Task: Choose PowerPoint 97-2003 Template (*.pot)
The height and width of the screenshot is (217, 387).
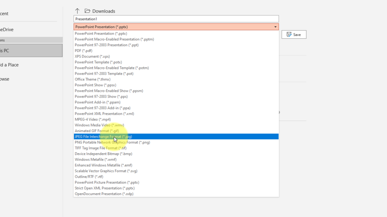Action: pyautogui.click(x=176, y=74)
